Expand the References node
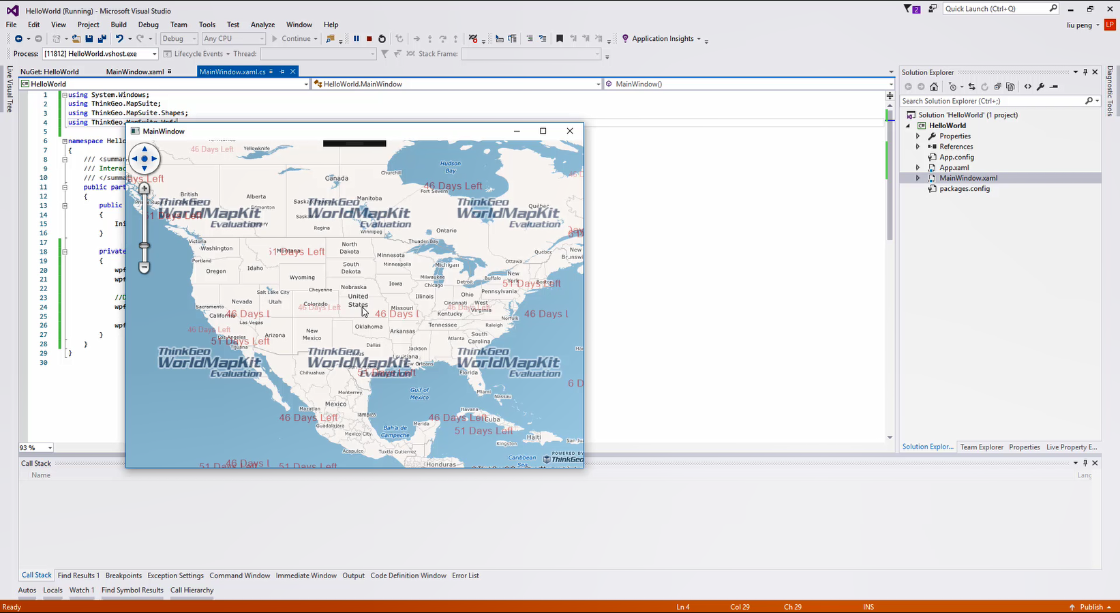 pos(918,147)
